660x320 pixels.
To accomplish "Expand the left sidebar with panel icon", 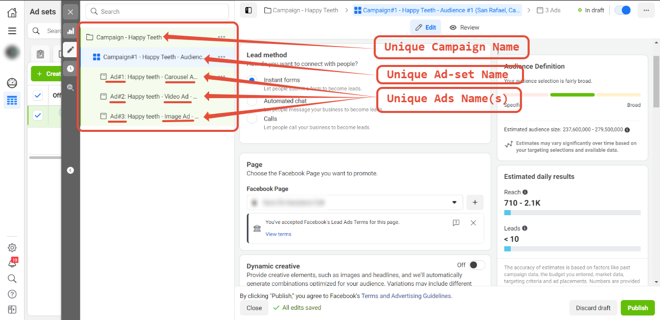I will [x=12, y=309].
